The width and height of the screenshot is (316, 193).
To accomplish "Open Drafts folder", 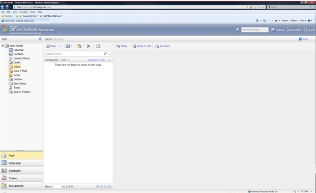I will pyautogui.click(x=17, y=62).
